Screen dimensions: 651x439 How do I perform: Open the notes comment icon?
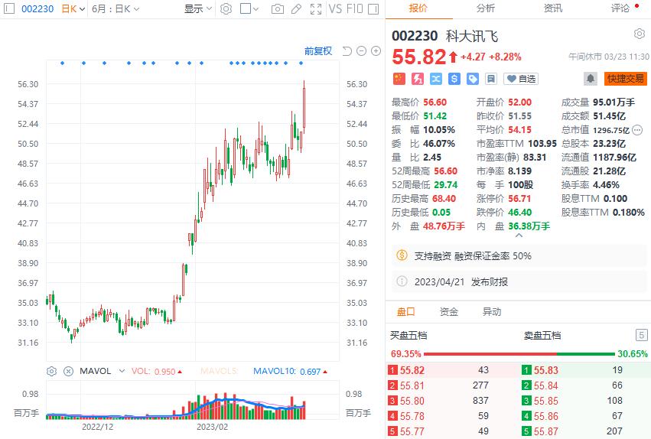click(491, 79)
